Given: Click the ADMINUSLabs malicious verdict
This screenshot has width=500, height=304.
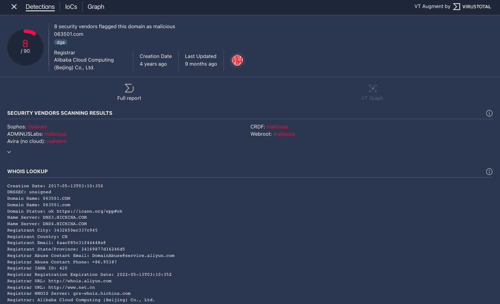Looking at the screenshot, I should [x=55, y=134].
